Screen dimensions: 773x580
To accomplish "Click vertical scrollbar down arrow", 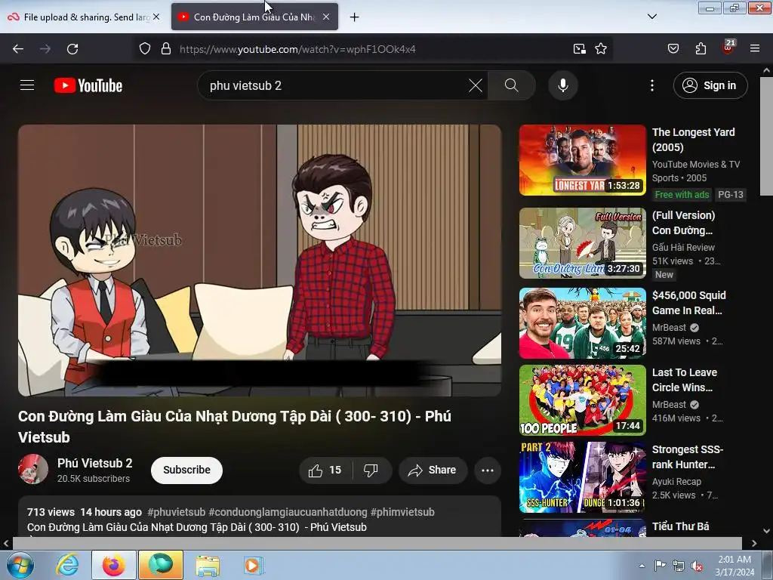I will [766, 531].
